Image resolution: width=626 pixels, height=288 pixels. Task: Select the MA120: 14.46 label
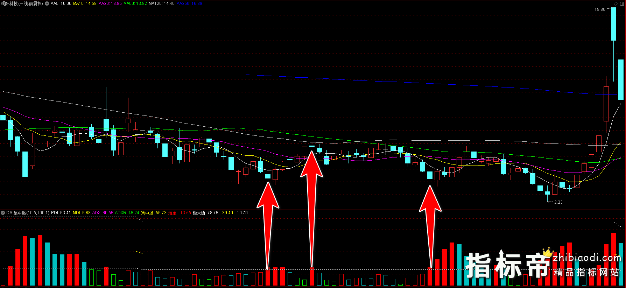point(162,3)
